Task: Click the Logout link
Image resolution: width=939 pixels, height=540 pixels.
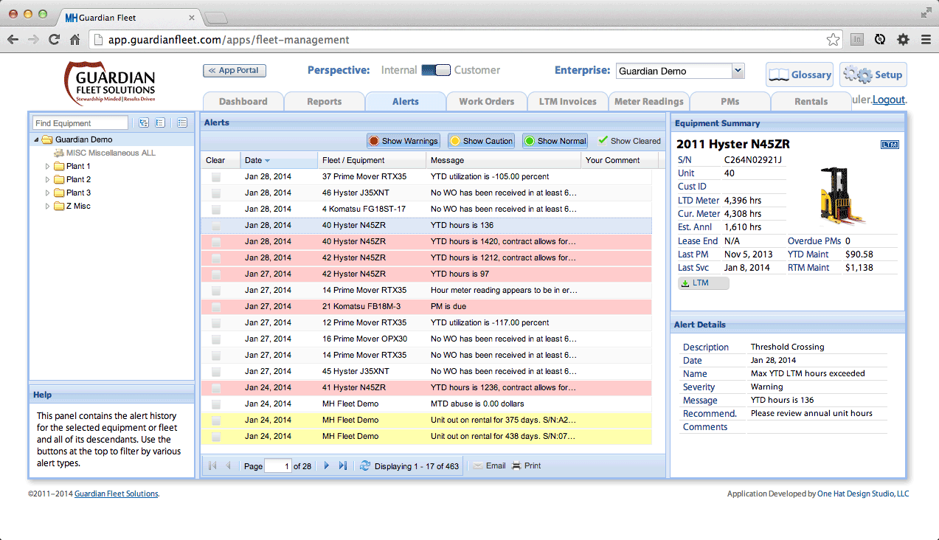Action: click(x=889, y=100)
